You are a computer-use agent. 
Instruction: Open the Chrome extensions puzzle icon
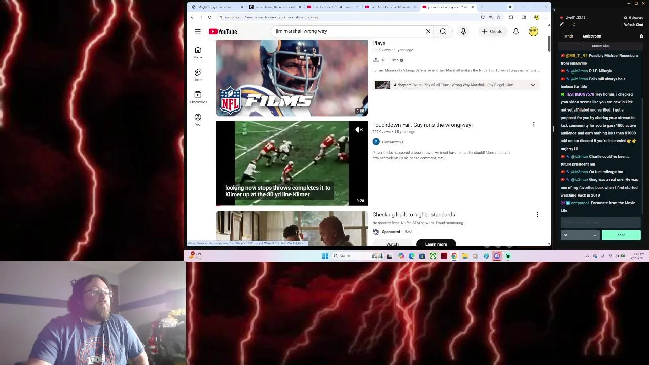pyautogui.click(x=511, y=17)
